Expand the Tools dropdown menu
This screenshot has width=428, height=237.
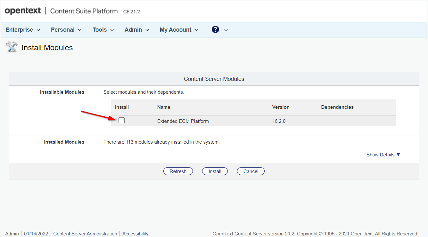103,30
